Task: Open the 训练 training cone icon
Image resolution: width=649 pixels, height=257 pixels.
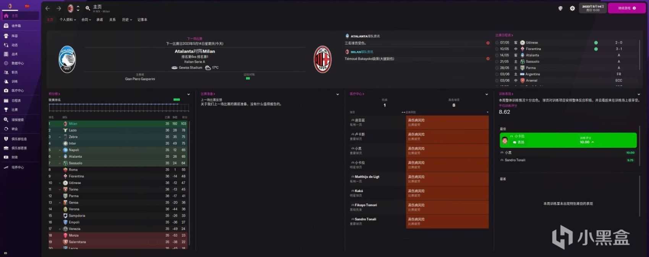Action: (x=6, y=81)
